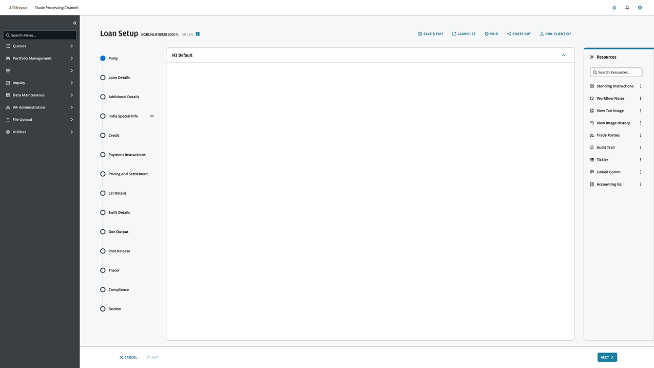Open Standing Instructions more options
Viewport: 654px width, 368px height.
[641, 86]
